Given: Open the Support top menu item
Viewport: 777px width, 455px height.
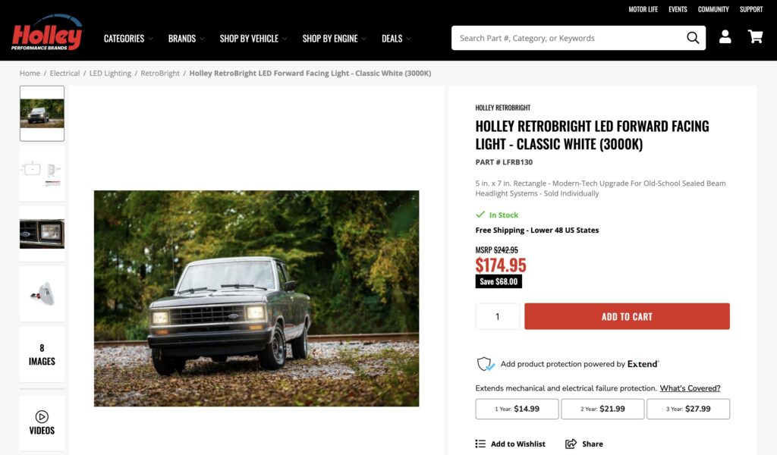Looking at the screenshot, I should 750,9.
